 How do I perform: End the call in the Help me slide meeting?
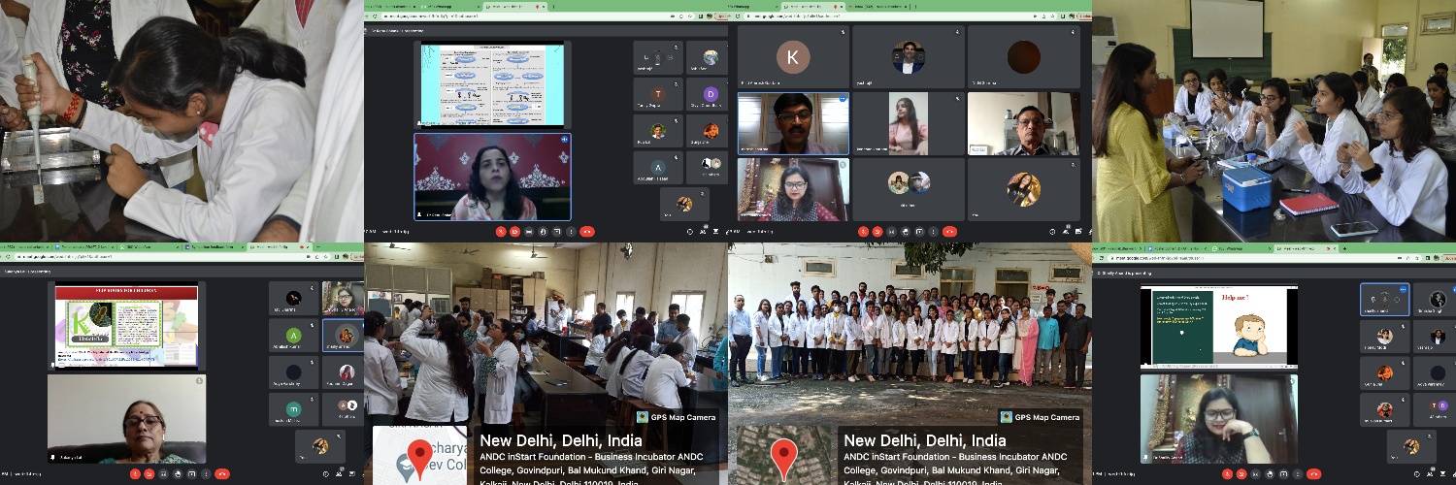coord(1315,474)
